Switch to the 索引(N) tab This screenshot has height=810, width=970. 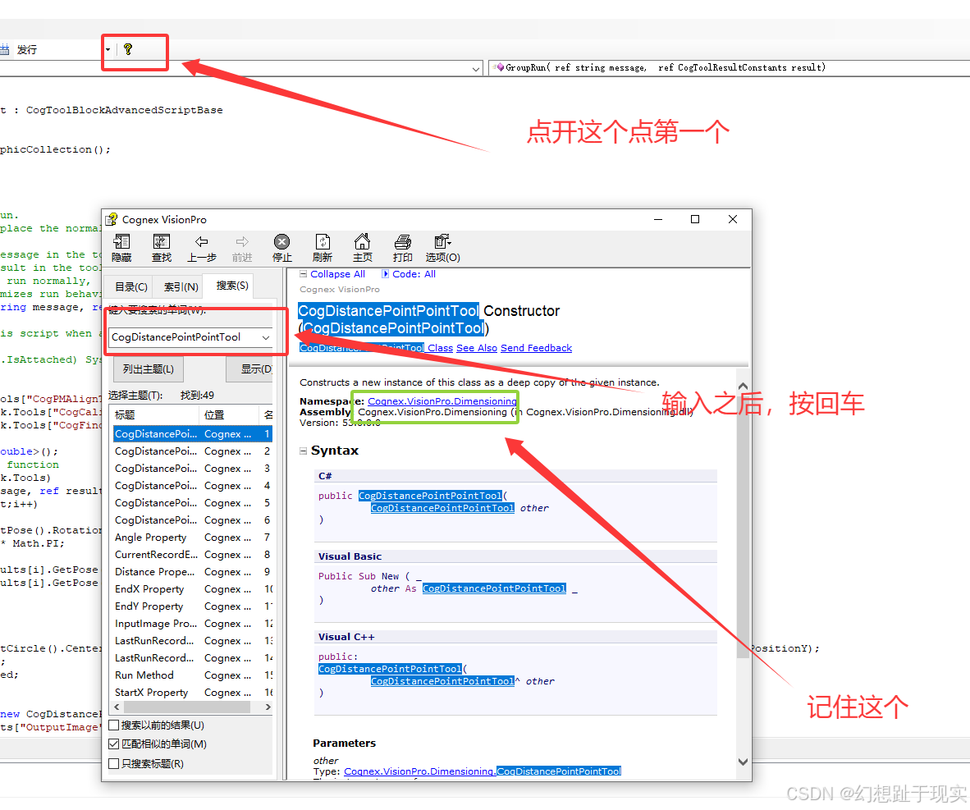click(181, 287)
